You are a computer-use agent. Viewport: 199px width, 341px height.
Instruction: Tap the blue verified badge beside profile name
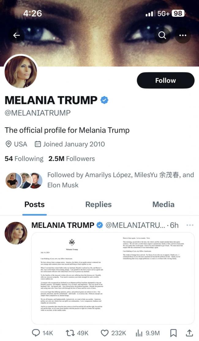tap(104, 100)
